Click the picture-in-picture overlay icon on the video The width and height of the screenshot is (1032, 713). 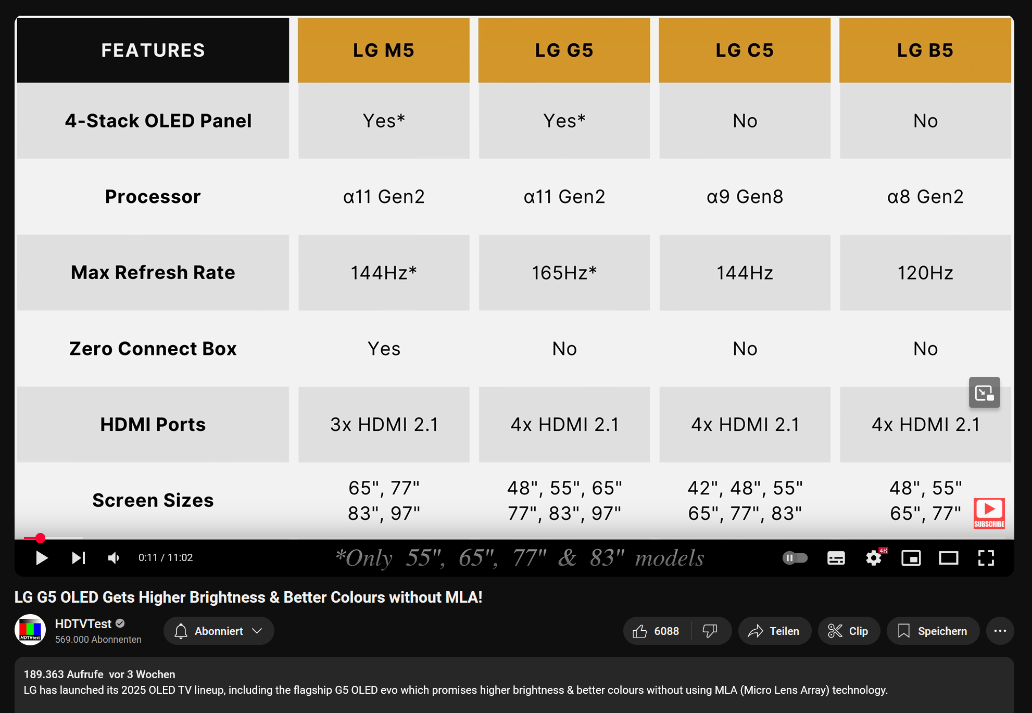coord(984,393)
